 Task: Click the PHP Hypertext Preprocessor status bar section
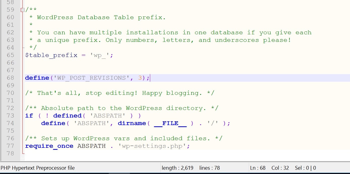38,168
